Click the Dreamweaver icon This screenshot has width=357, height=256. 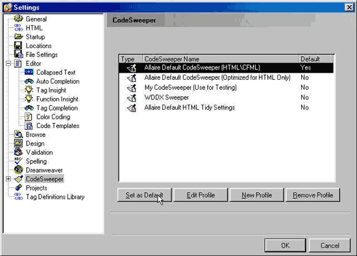click(18, 170)
